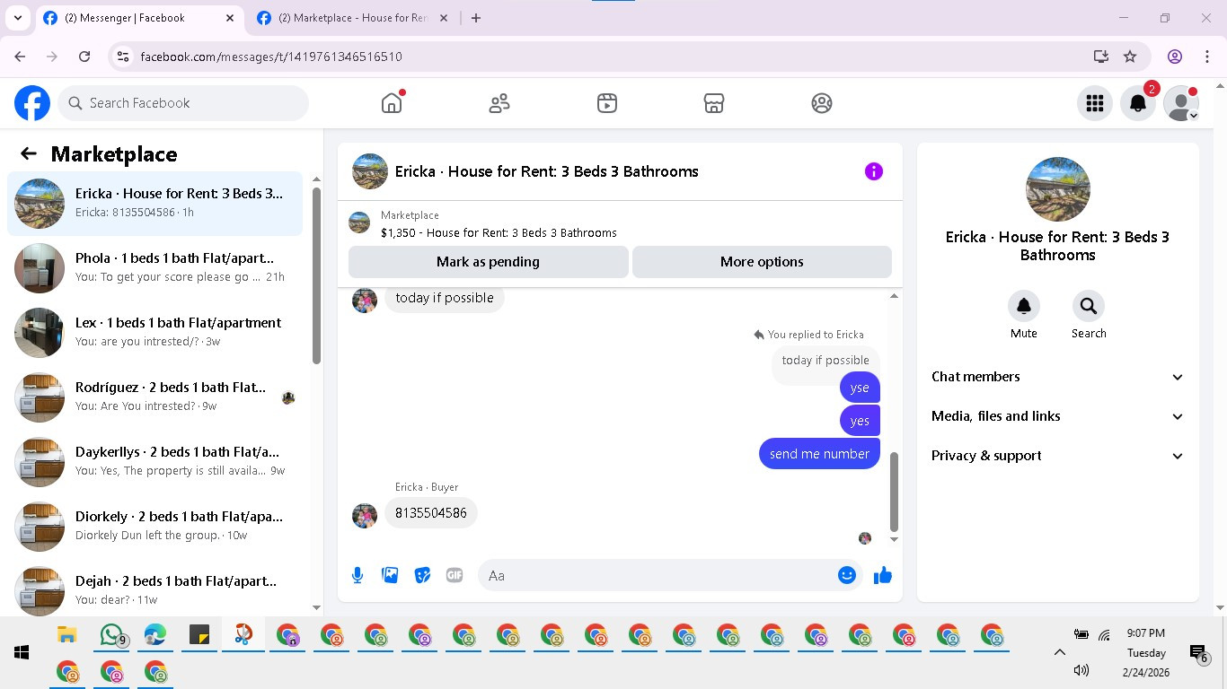Open Windows Start menu

point(22,652)
